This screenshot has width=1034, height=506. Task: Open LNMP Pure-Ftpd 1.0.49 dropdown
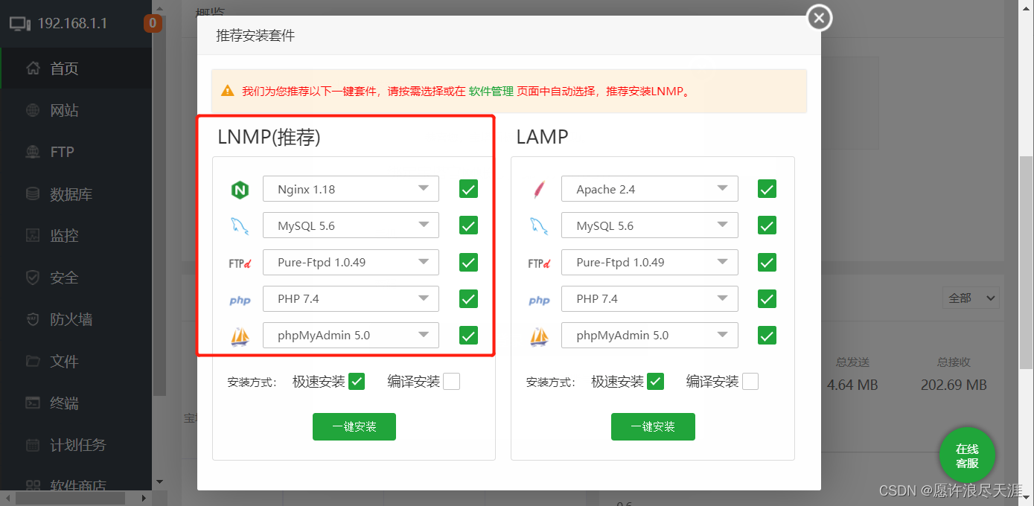(351, 262)
